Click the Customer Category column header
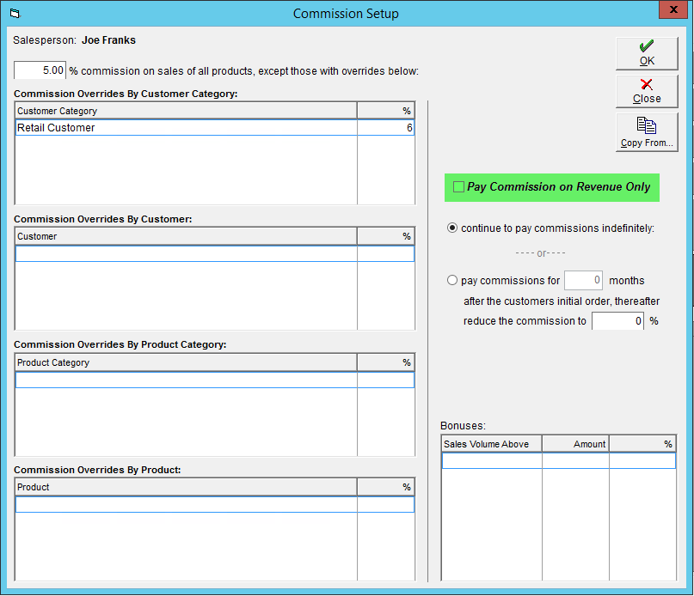This screenshot has width=694, height=596. coord(186,111)
